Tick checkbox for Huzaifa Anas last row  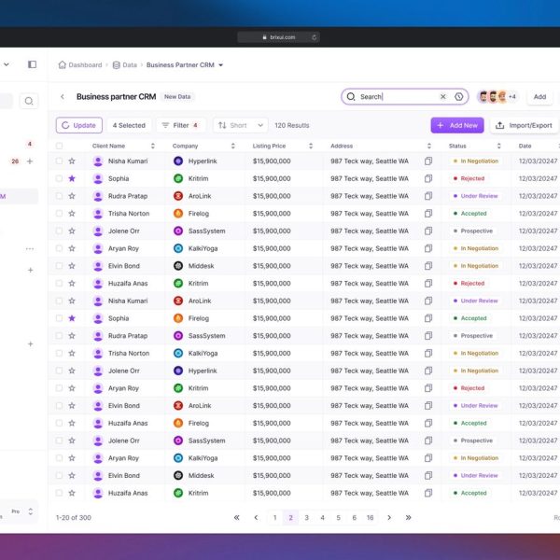point(60,493)
